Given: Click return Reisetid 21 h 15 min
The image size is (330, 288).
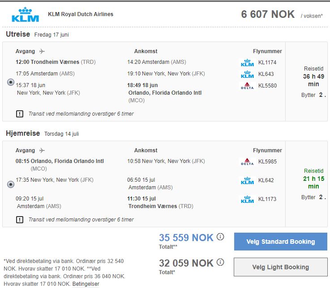Looking at the screenshot, I should coord(313,179).
